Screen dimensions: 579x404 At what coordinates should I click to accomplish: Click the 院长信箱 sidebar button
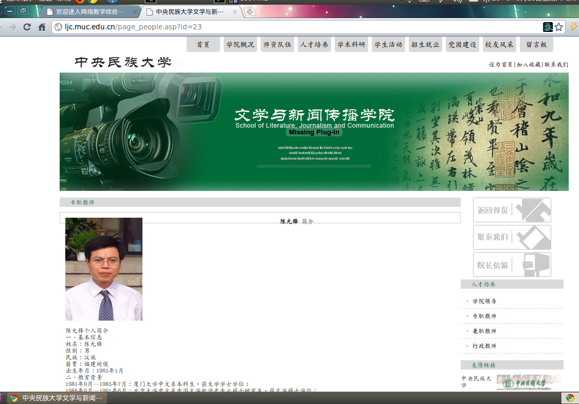pyautogui.click(x=512, y=265)
